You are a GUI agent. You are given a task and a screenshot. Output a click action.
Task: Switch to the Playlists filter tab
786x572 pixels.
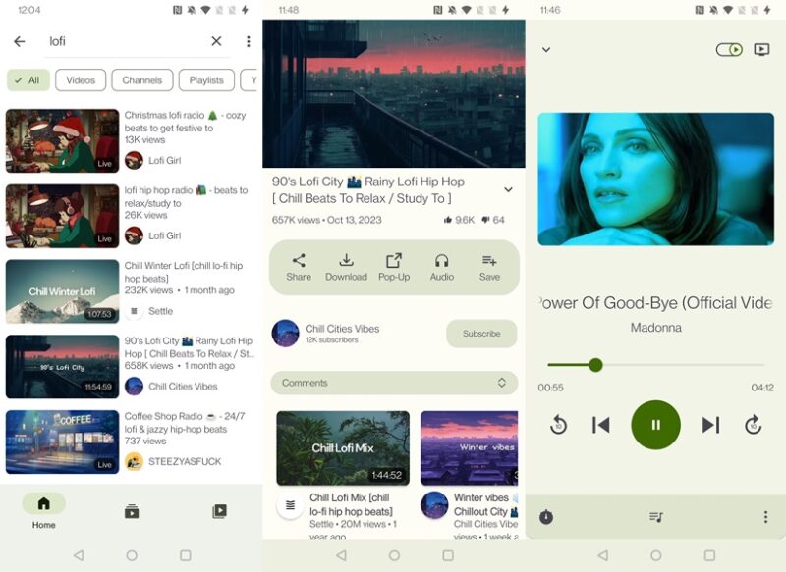(206, 79)
